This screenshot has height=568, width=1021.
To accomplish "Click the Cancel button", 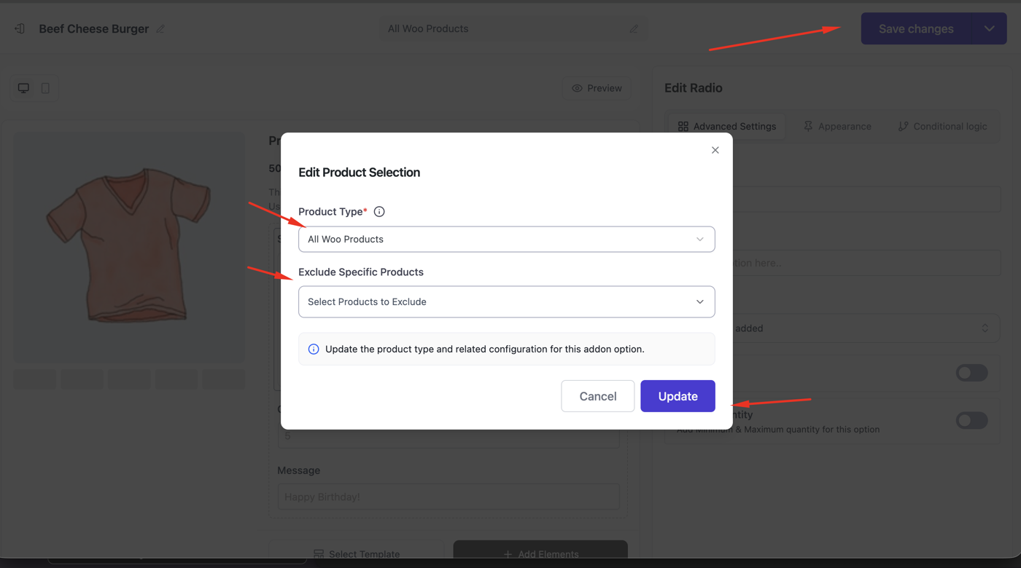I will (598, 396).
